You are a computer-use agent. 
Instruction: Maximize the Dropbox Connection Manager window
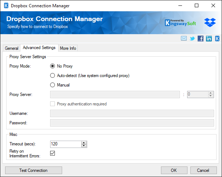(197, 6)
